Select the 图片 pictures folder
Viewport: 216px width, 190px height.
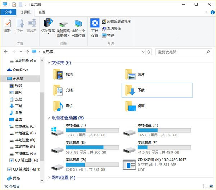(x=135, y=74)
